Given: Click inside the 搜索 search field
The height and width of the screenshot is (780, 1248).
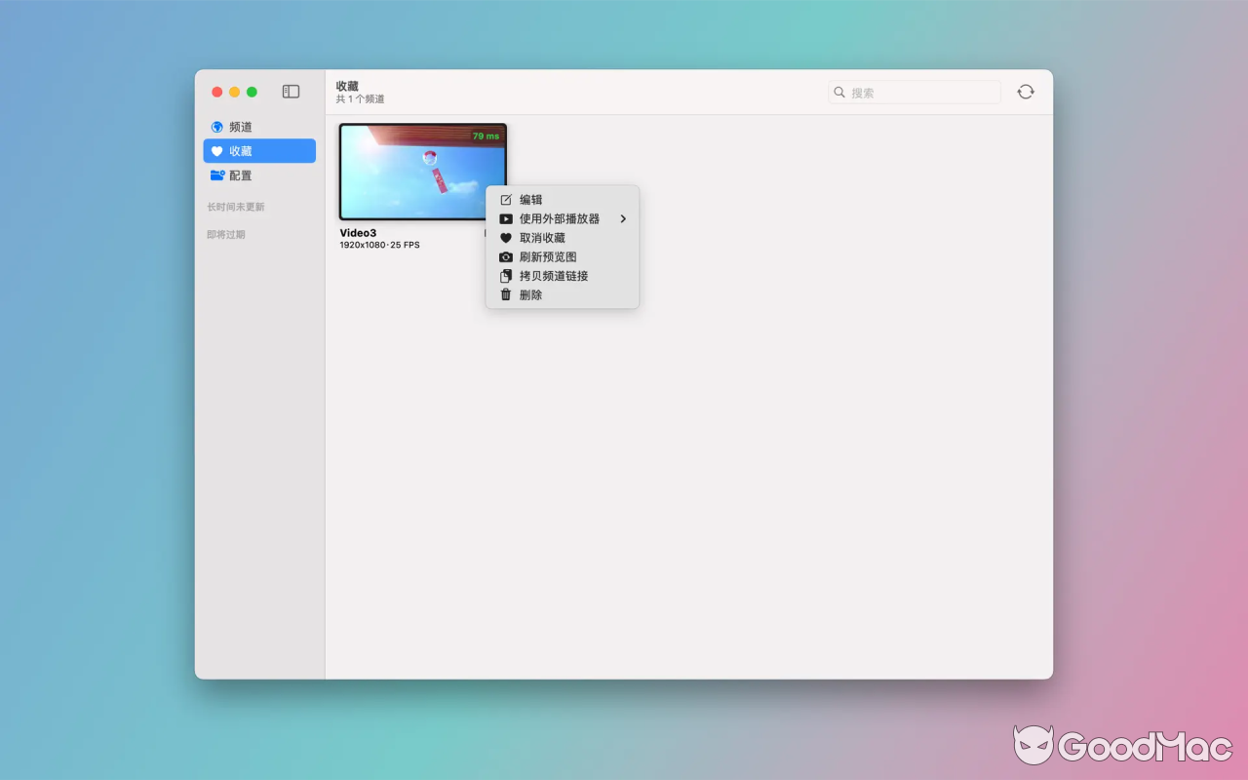Looking at the screenshot, I should tap(915, 92).
